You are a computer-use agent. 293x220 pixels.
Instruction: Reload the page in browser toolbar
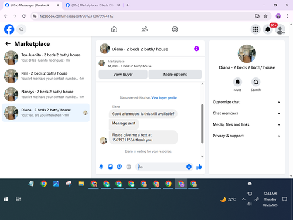(24, 16)
